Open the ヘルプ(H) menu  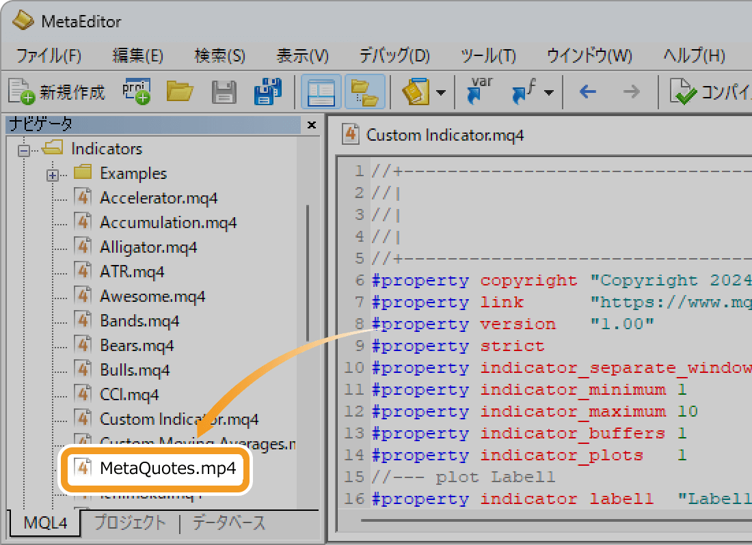(x=694, y=55)
